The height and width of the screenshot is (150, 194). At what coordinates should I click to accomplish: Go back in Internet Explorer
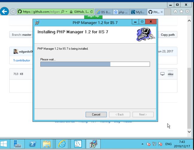pos(4,12)
